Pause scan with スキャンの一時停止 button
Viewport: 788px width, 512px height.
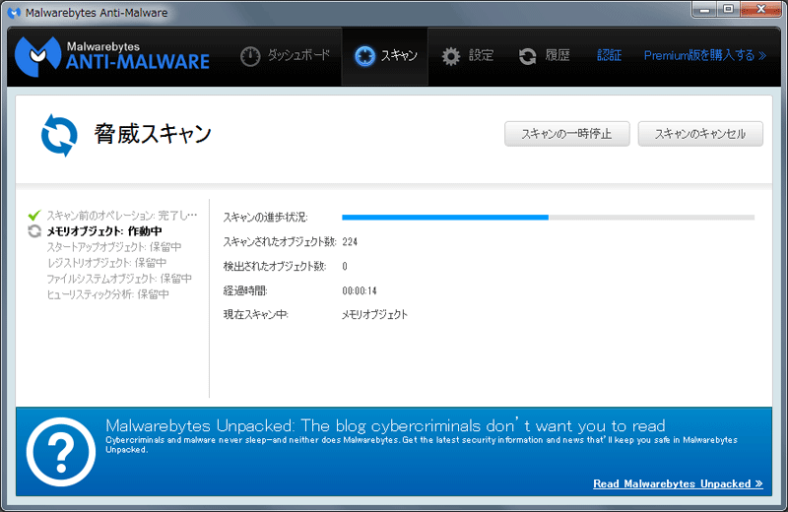pyautogui.click(x=567, y=134)
